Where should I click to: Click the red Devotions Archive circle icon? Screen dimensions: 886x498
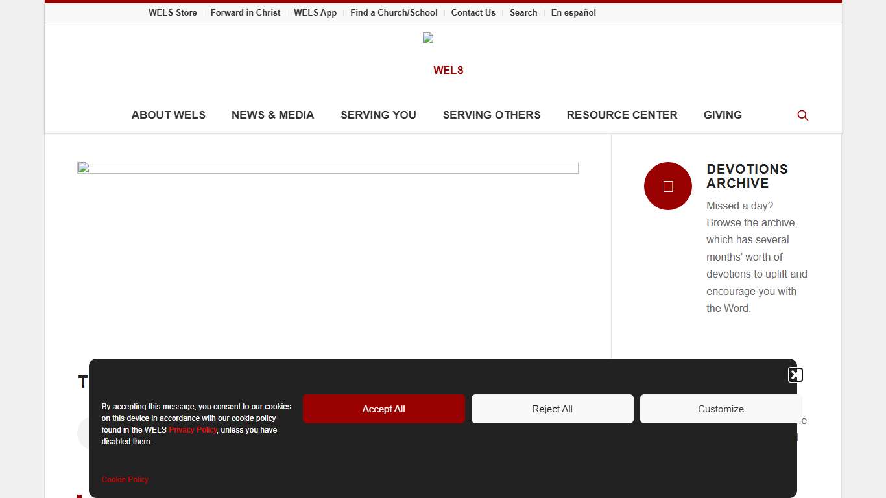click(x=667, y=186)
